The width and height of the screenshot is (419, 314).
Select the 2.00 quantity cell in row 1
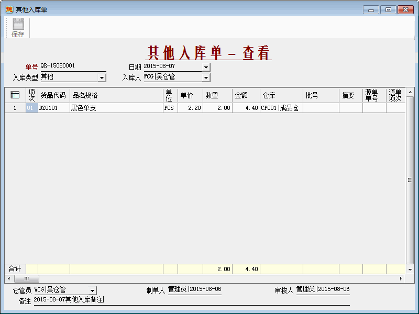click(217, 108)
